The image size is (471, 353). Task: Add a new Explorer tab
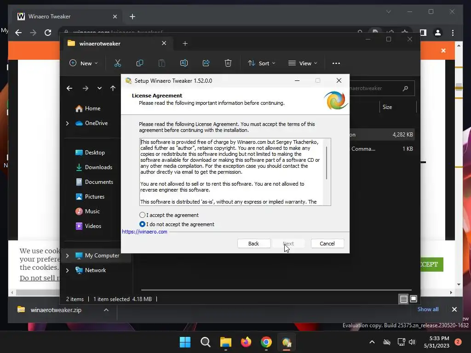185,44
